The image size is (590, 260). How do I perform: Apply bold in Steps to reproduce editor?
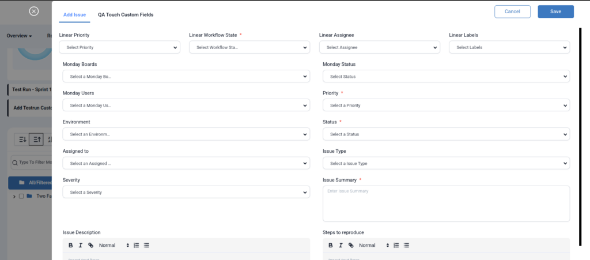pos(331,246)
